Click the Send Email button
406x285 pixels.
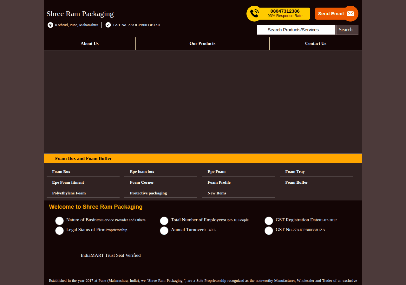click(336, 14)
